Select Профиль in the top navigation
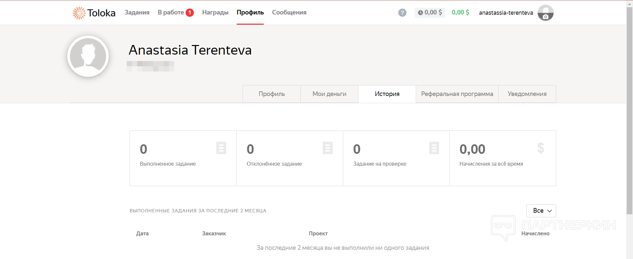This screenshot has width=633, height=259. pos(250,12)
